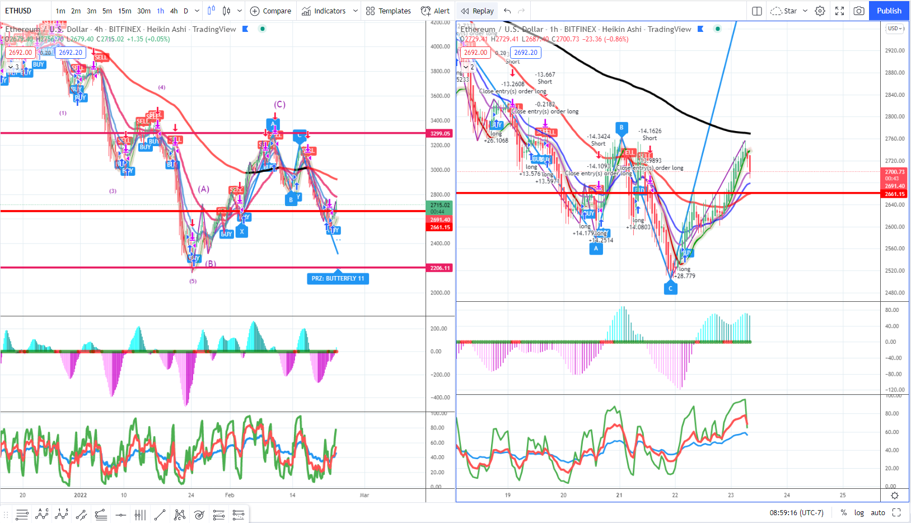The width and height of the screenshot is (911, 523).
Task: Redo the last chart action
Action: 521,11
